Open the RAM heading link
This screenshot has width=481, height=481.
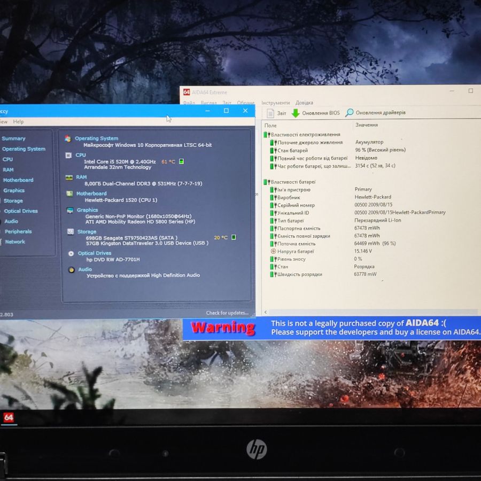coord(81,177)
